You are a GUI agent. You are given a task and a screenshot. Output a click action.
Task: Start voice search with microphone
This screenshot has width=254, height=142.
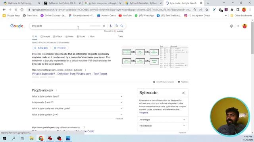coord(111,26)
